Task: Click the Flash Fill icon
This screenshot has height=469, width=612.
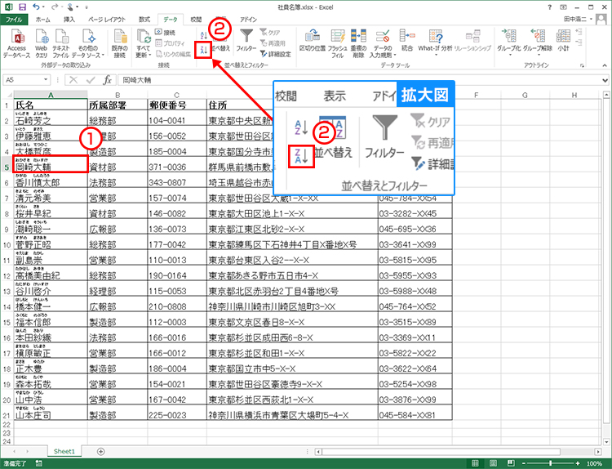Action: [337, 38]
